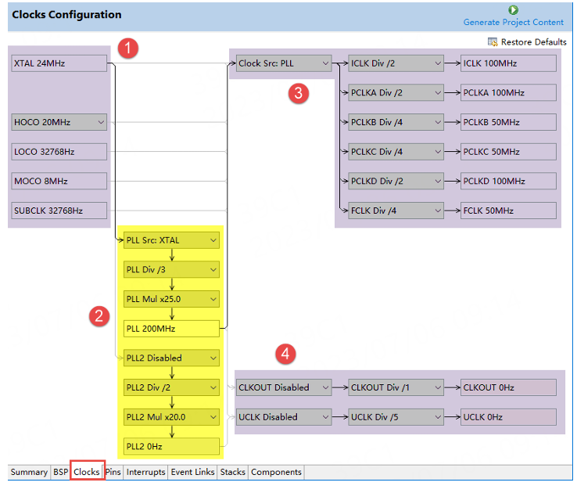This screenshot has height=486, width=577.
Task: Click the ICLK 100MHz output box
Action: tap(508, 63)
